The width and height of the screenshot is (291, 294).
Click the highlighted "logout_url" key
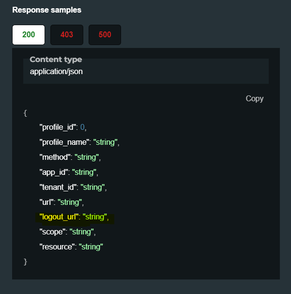point(60,217)
